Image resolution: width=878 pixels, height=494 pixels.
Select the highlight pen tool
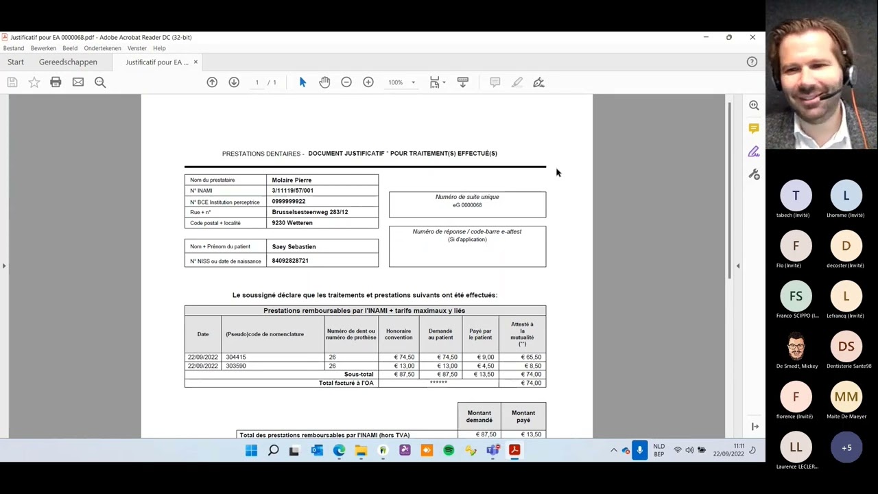(517, 82)
